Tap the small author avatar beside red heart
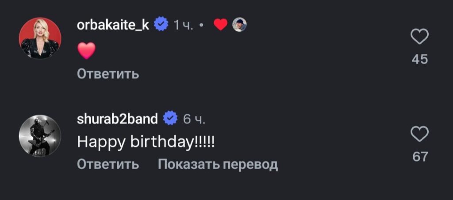 tap(239, 25)
